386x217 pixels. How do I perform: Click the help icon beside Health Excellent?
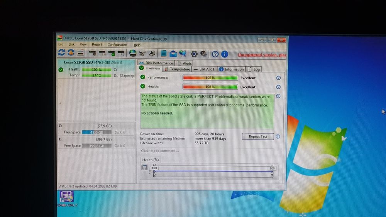(278, 87)
